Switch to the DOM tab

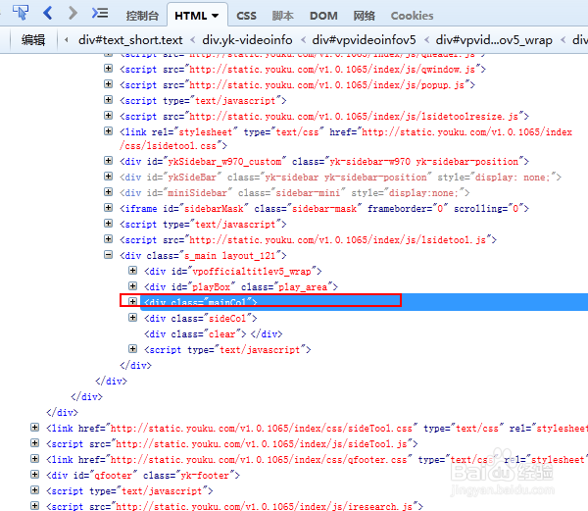[x=323, y=16]
